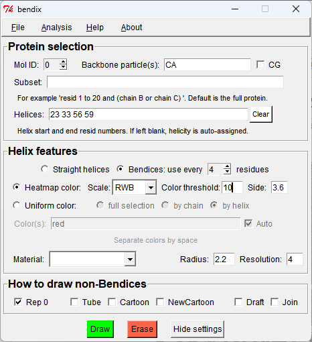This screenshot has height=342, width=312.
Task: Click the residues count field showing 4
Action: 216,169
